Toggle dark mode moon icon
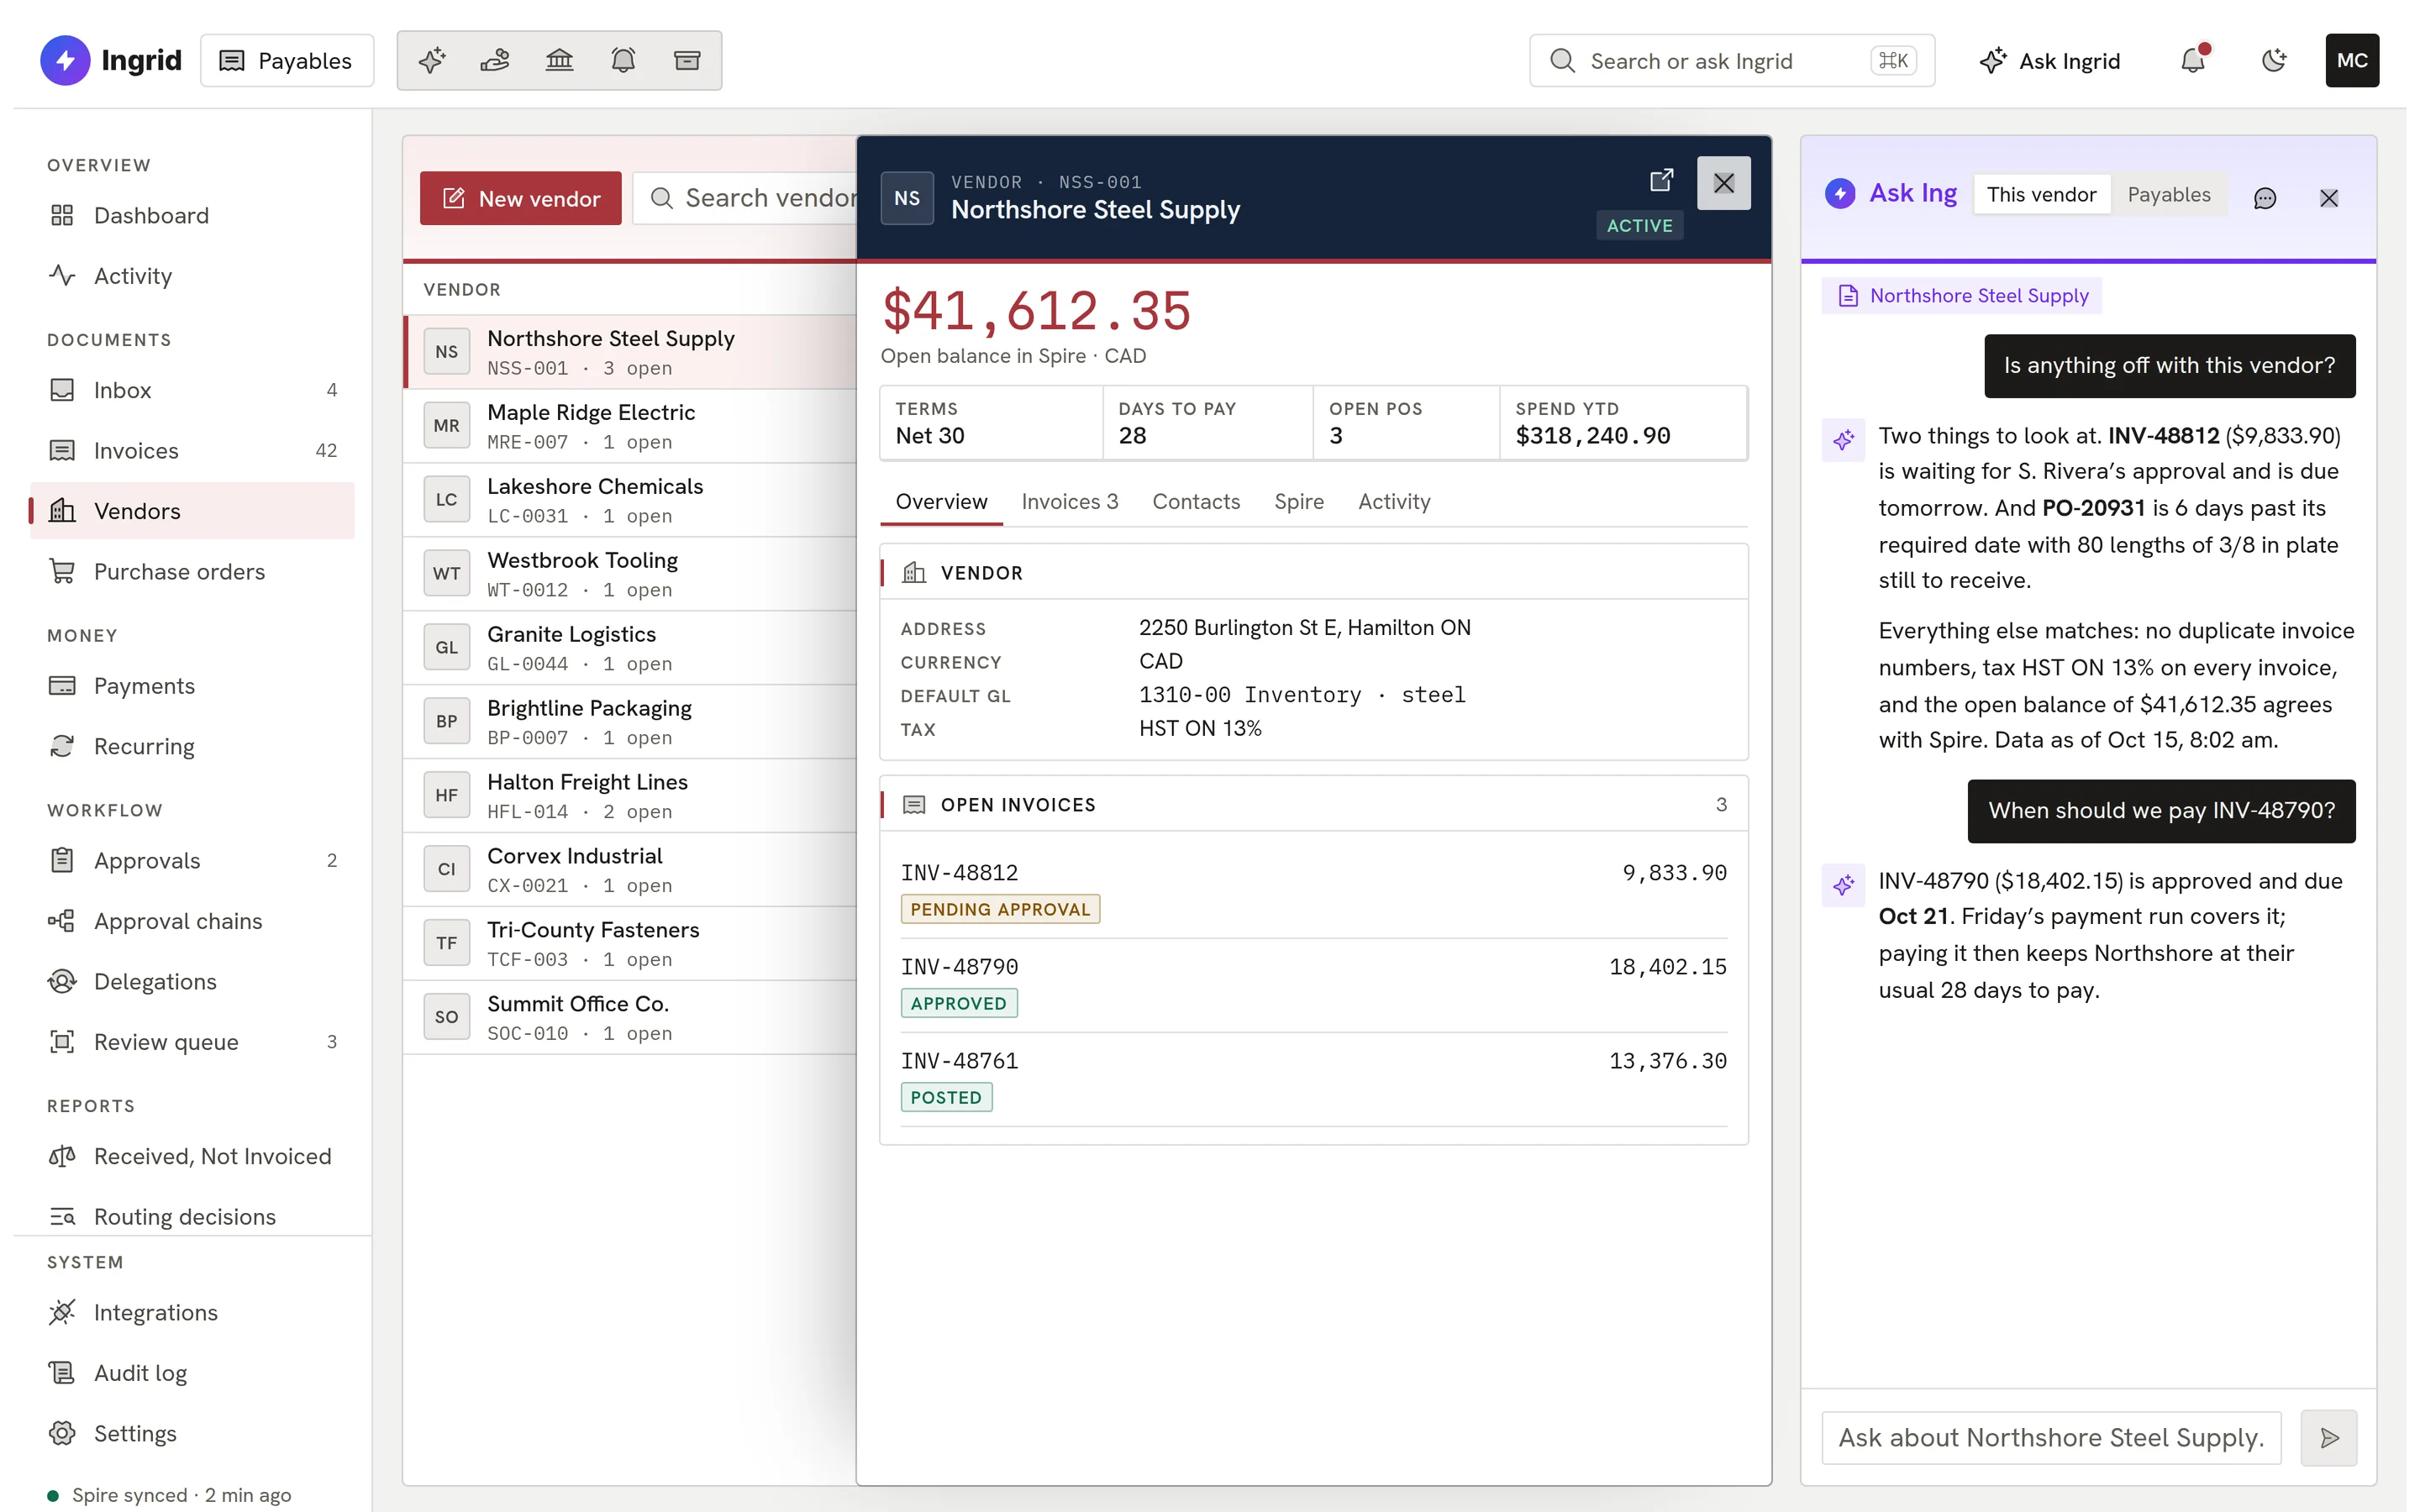Image resolution: width=2420 pixels, height=1512 pixels. 2273,61
